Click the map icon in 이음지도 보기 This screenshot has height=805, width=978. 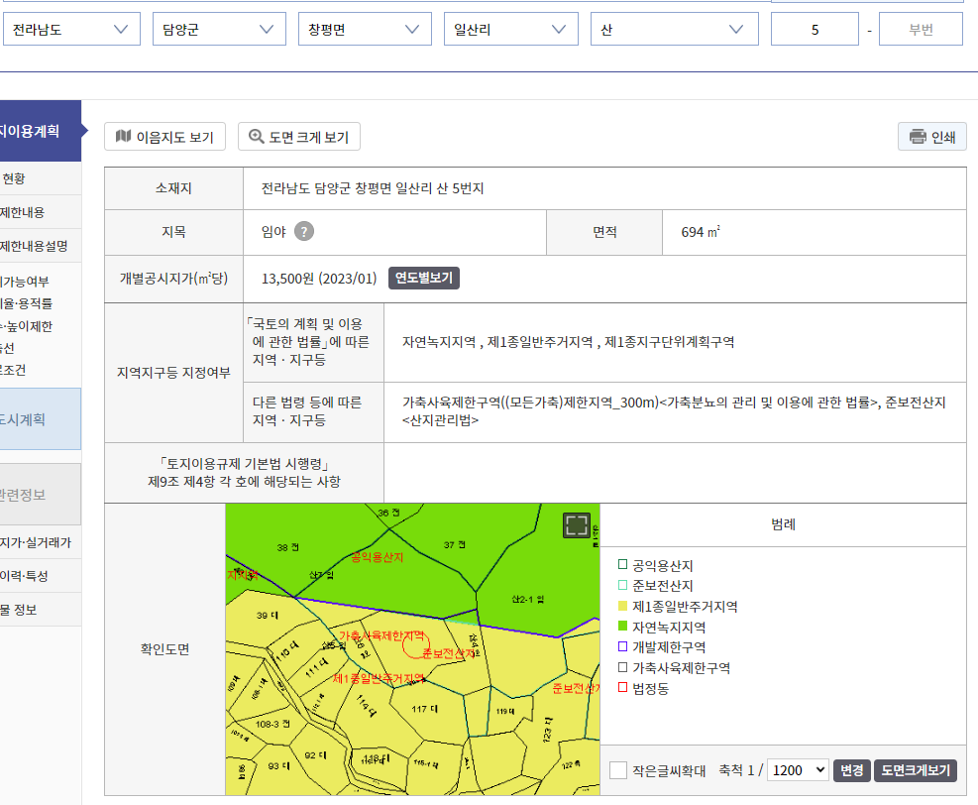tap(123, 137)
